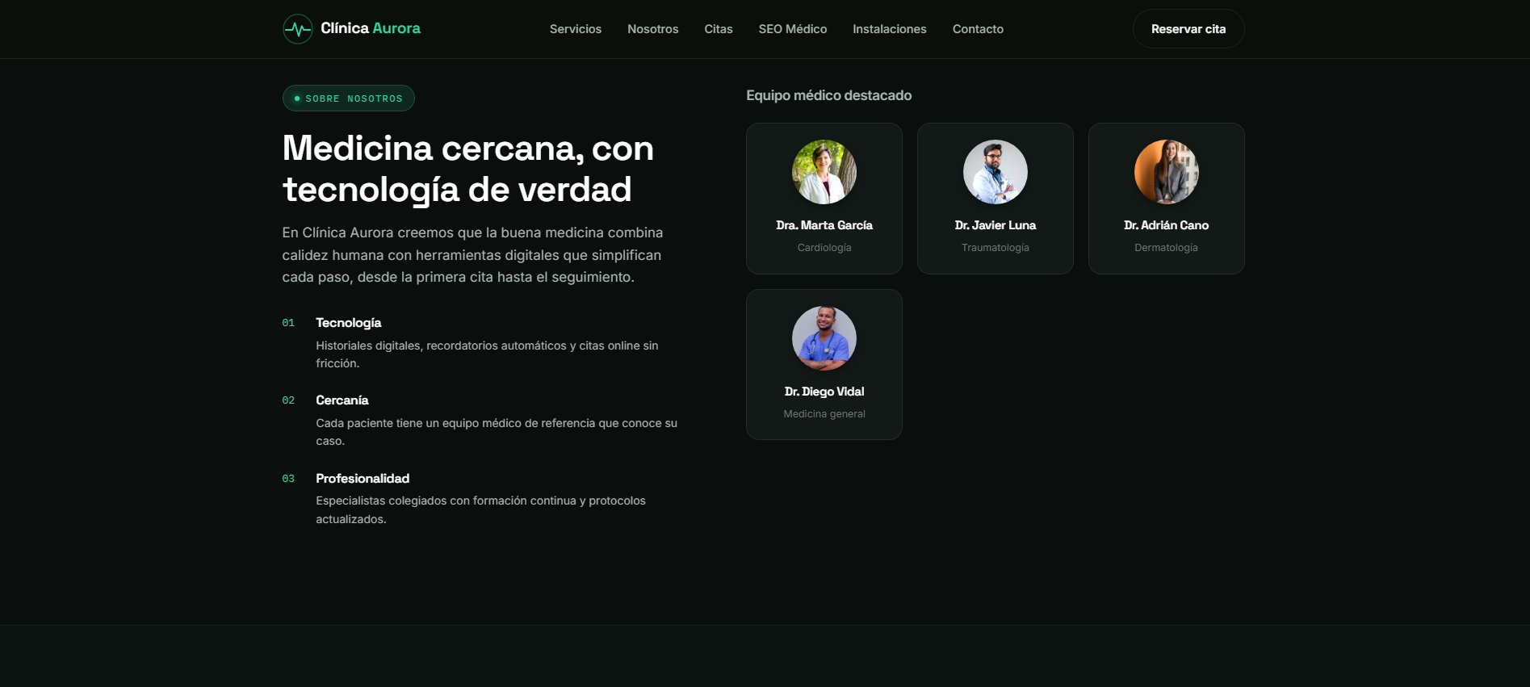Click the photo of Dr. Javier Luna
Image resolution: width=1530 pixels, height=687 pixels.
click(996, 172)
